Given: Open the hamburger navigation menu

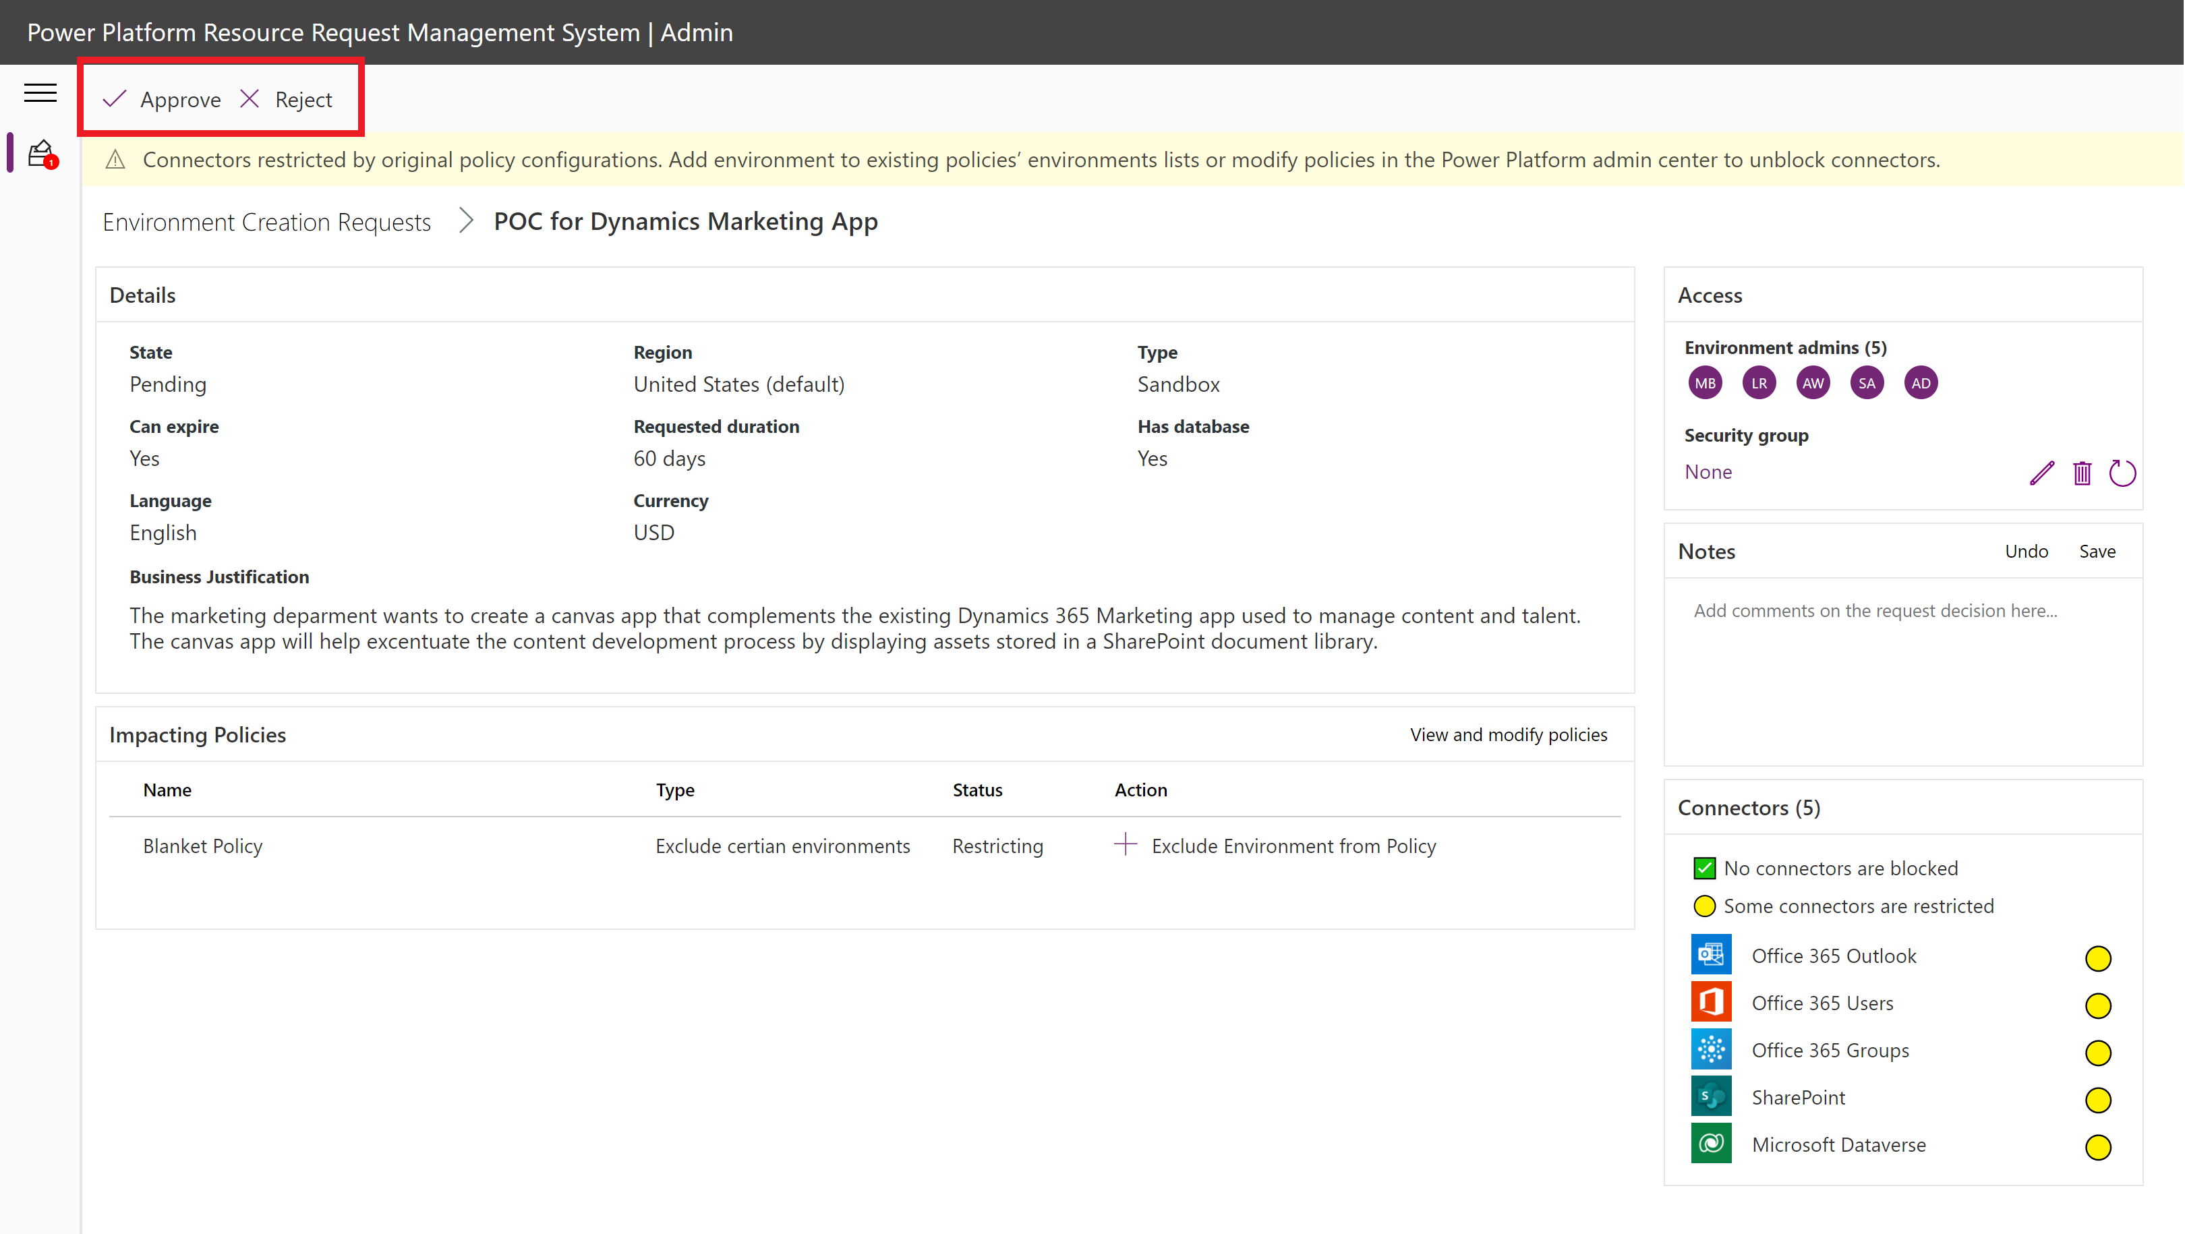Looking at the screenshot, I should [x=40, y=92].
